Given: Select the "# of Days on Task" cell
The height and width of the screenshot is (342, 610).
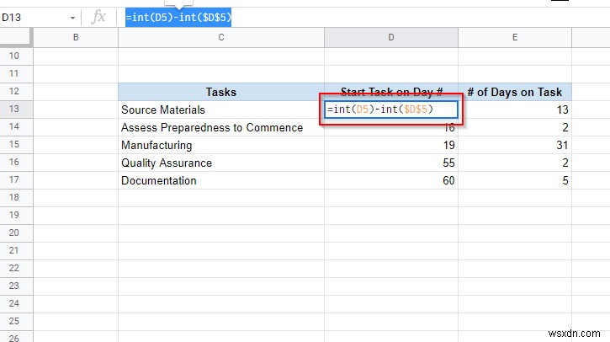Looking at the screenshot, I should pos(514,92).
